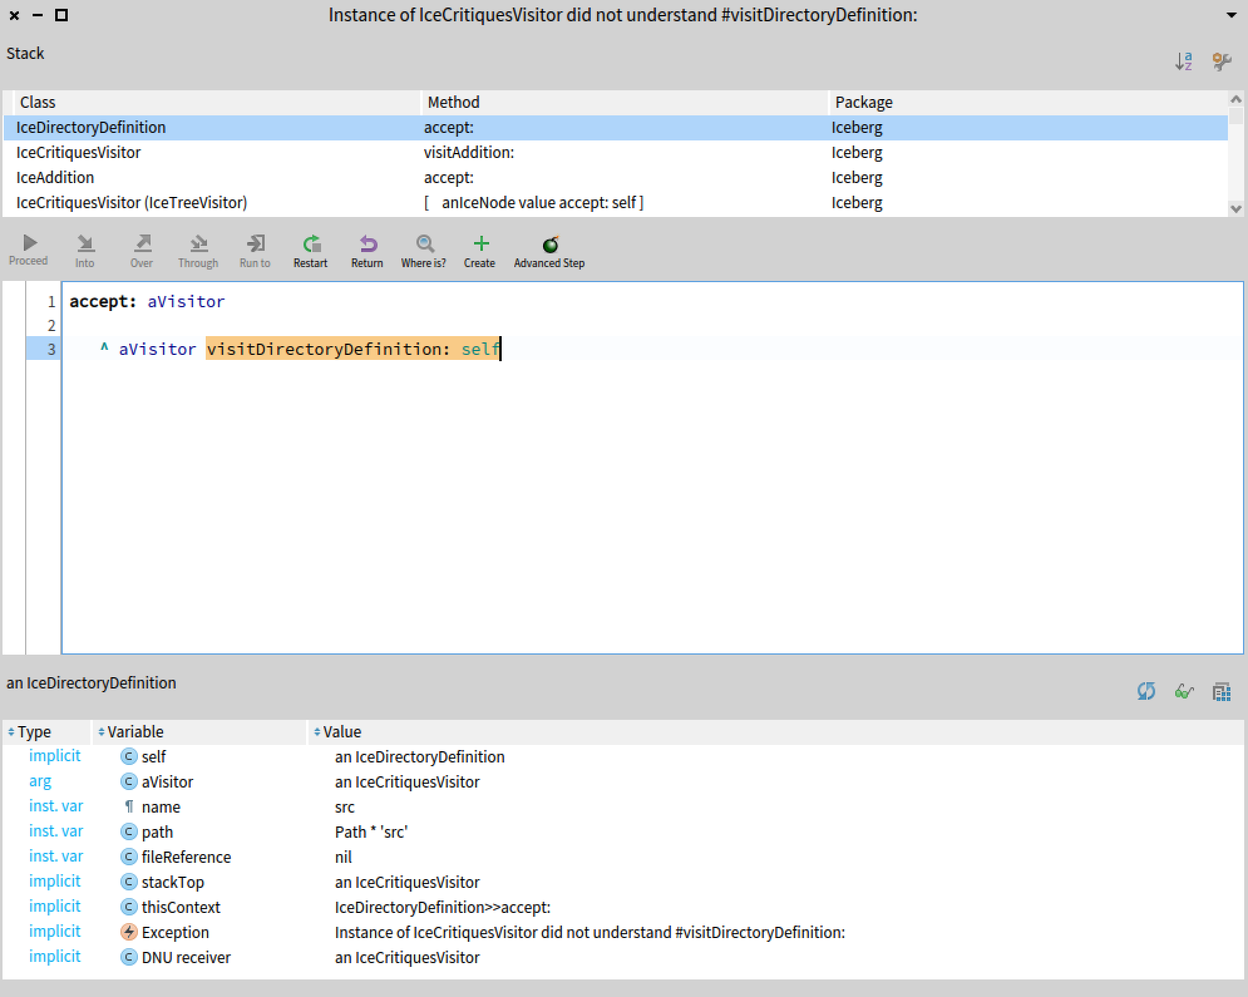1248x997 pixels.
Task: Browse the object using the green glasses icon
Action: point(1185,692)
